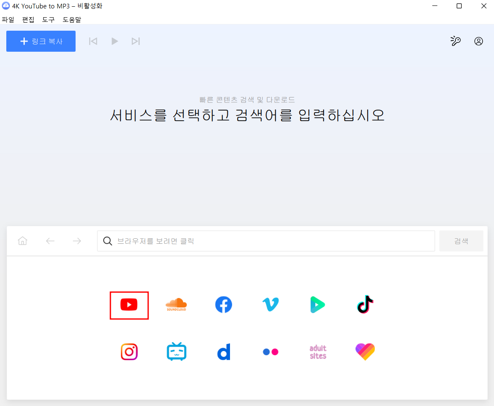Open the 도움말 menu

(x=72, y=20)
